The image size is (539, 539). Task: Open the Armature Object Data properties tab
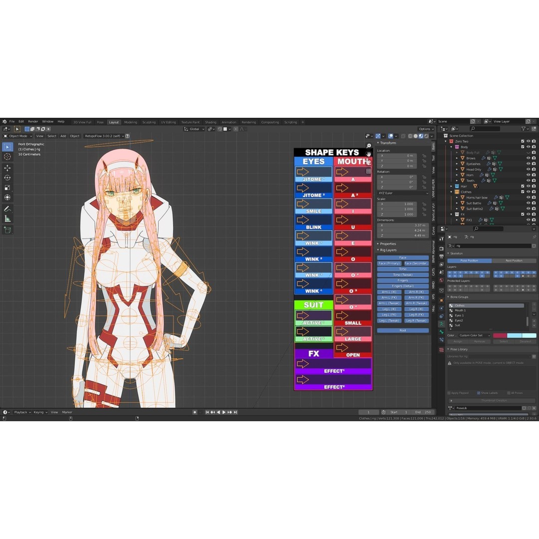[441, 324]
